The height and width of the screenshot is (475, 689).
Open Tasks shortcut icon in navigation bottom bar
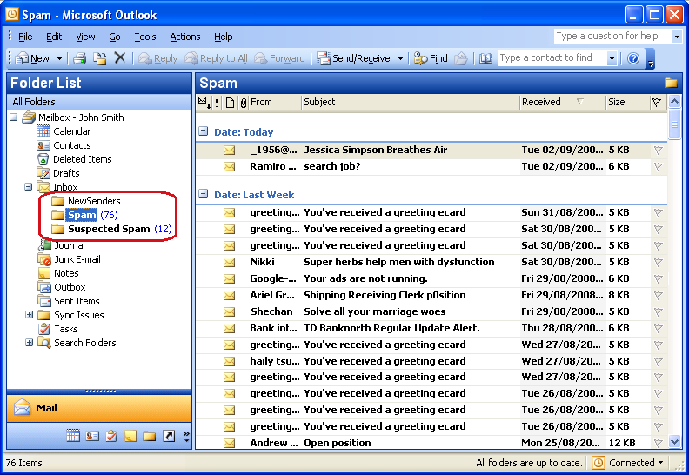click(111, 436)
